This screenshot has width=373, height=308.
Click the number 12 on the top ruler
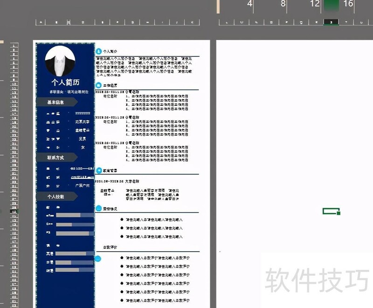click(314, 4)
